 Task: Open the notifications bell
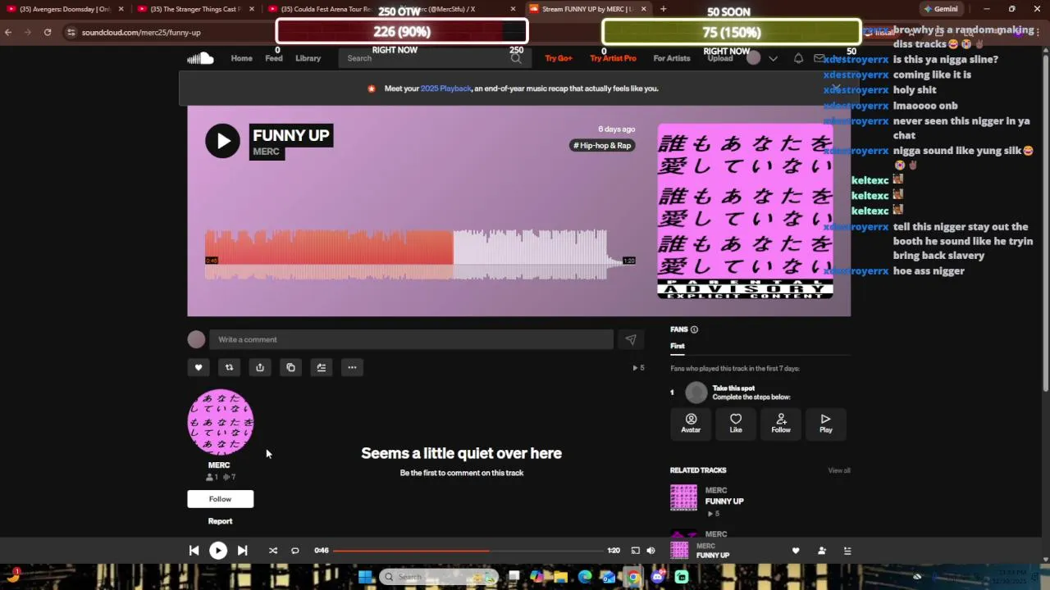798,58
